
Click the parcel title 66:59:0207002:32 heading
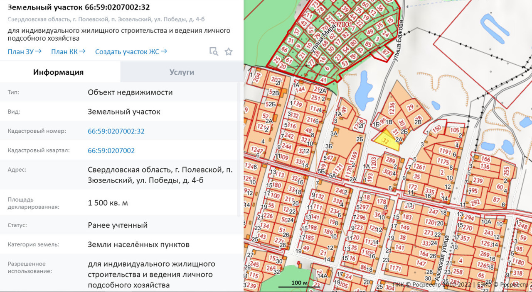[x=79, y=7]
